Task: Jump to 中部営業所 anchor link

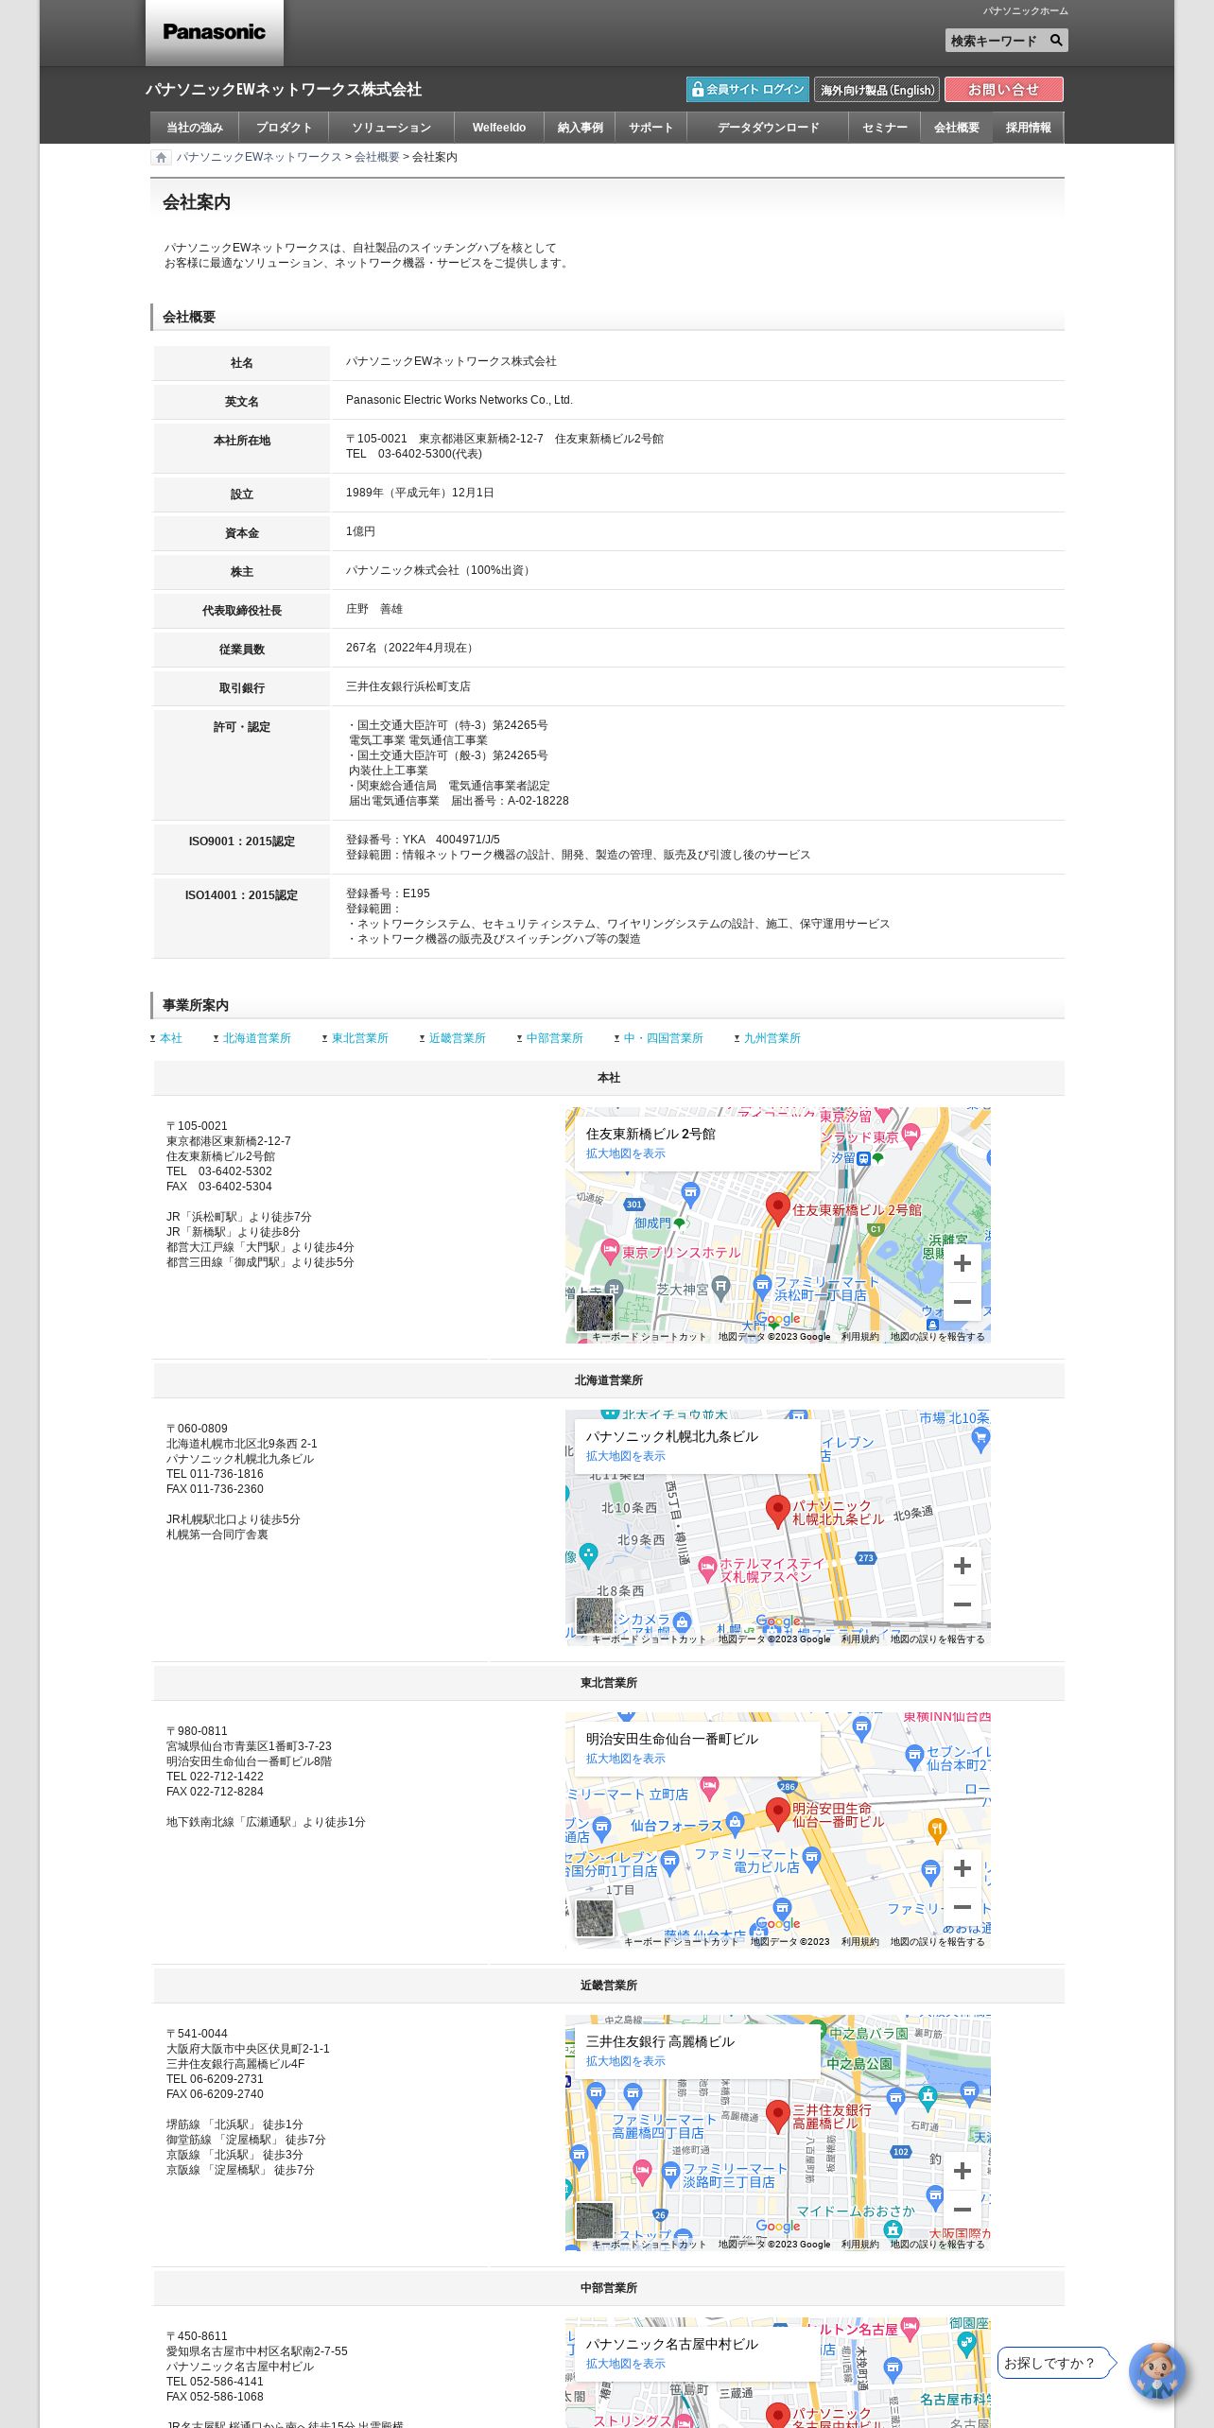Action: tap(555, 1038)
